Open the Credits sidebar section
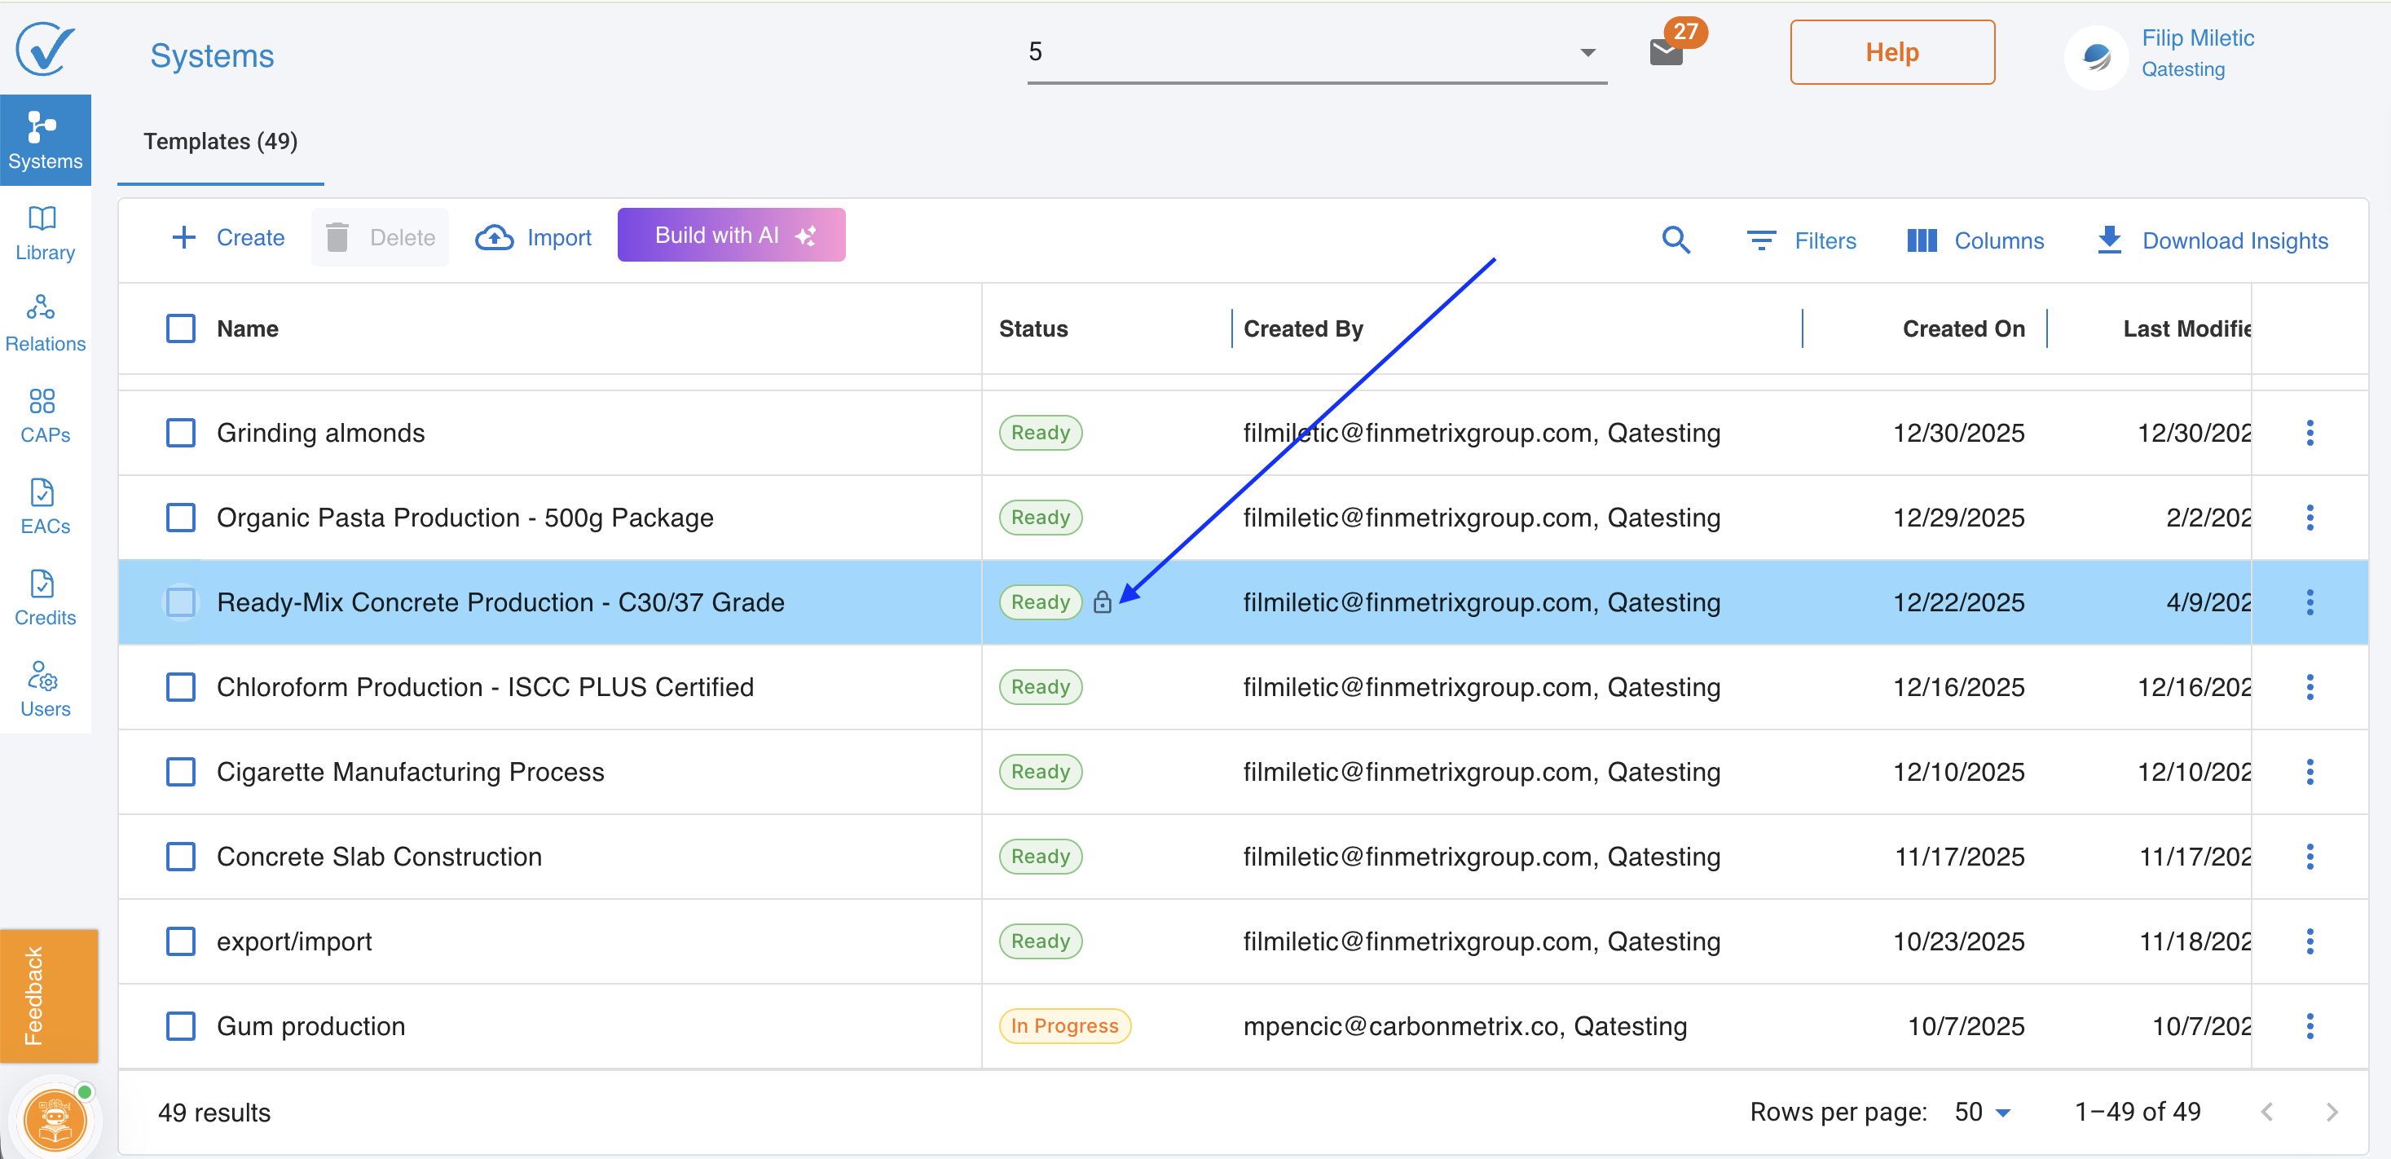 (x=44, y=597)
